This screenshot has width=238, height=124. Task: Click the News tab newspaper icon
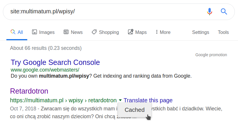pos(66,32)
